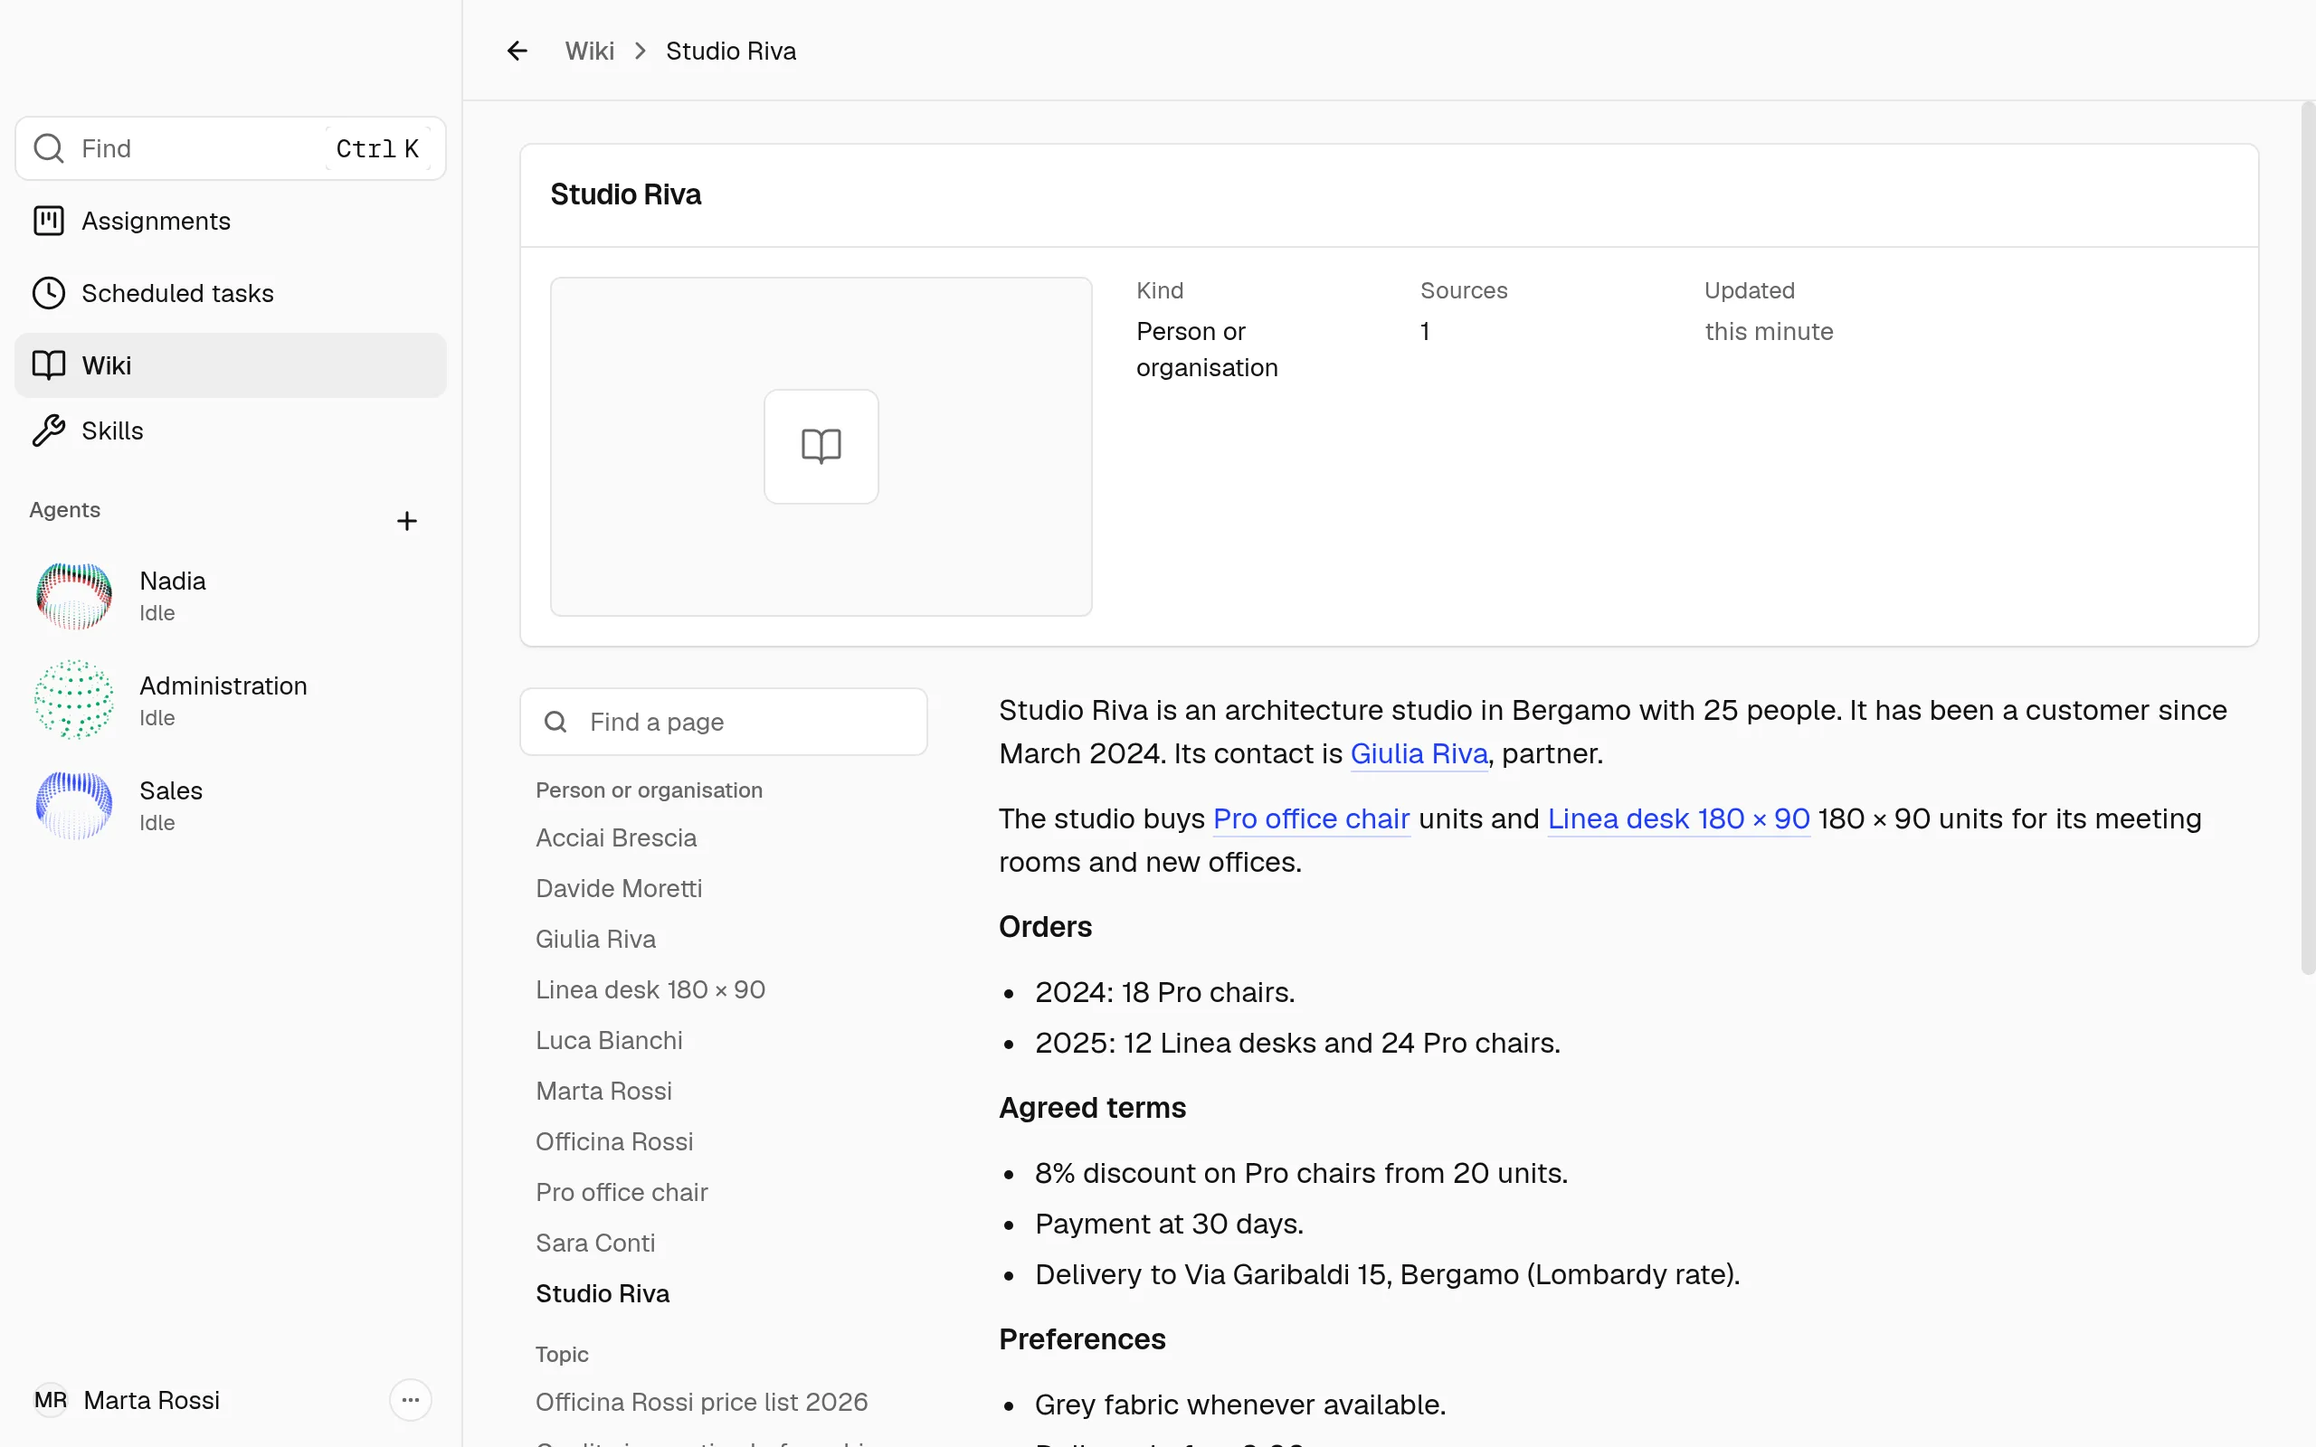
Task: Click the book icon in page cover
Action: tap(821, 446)
